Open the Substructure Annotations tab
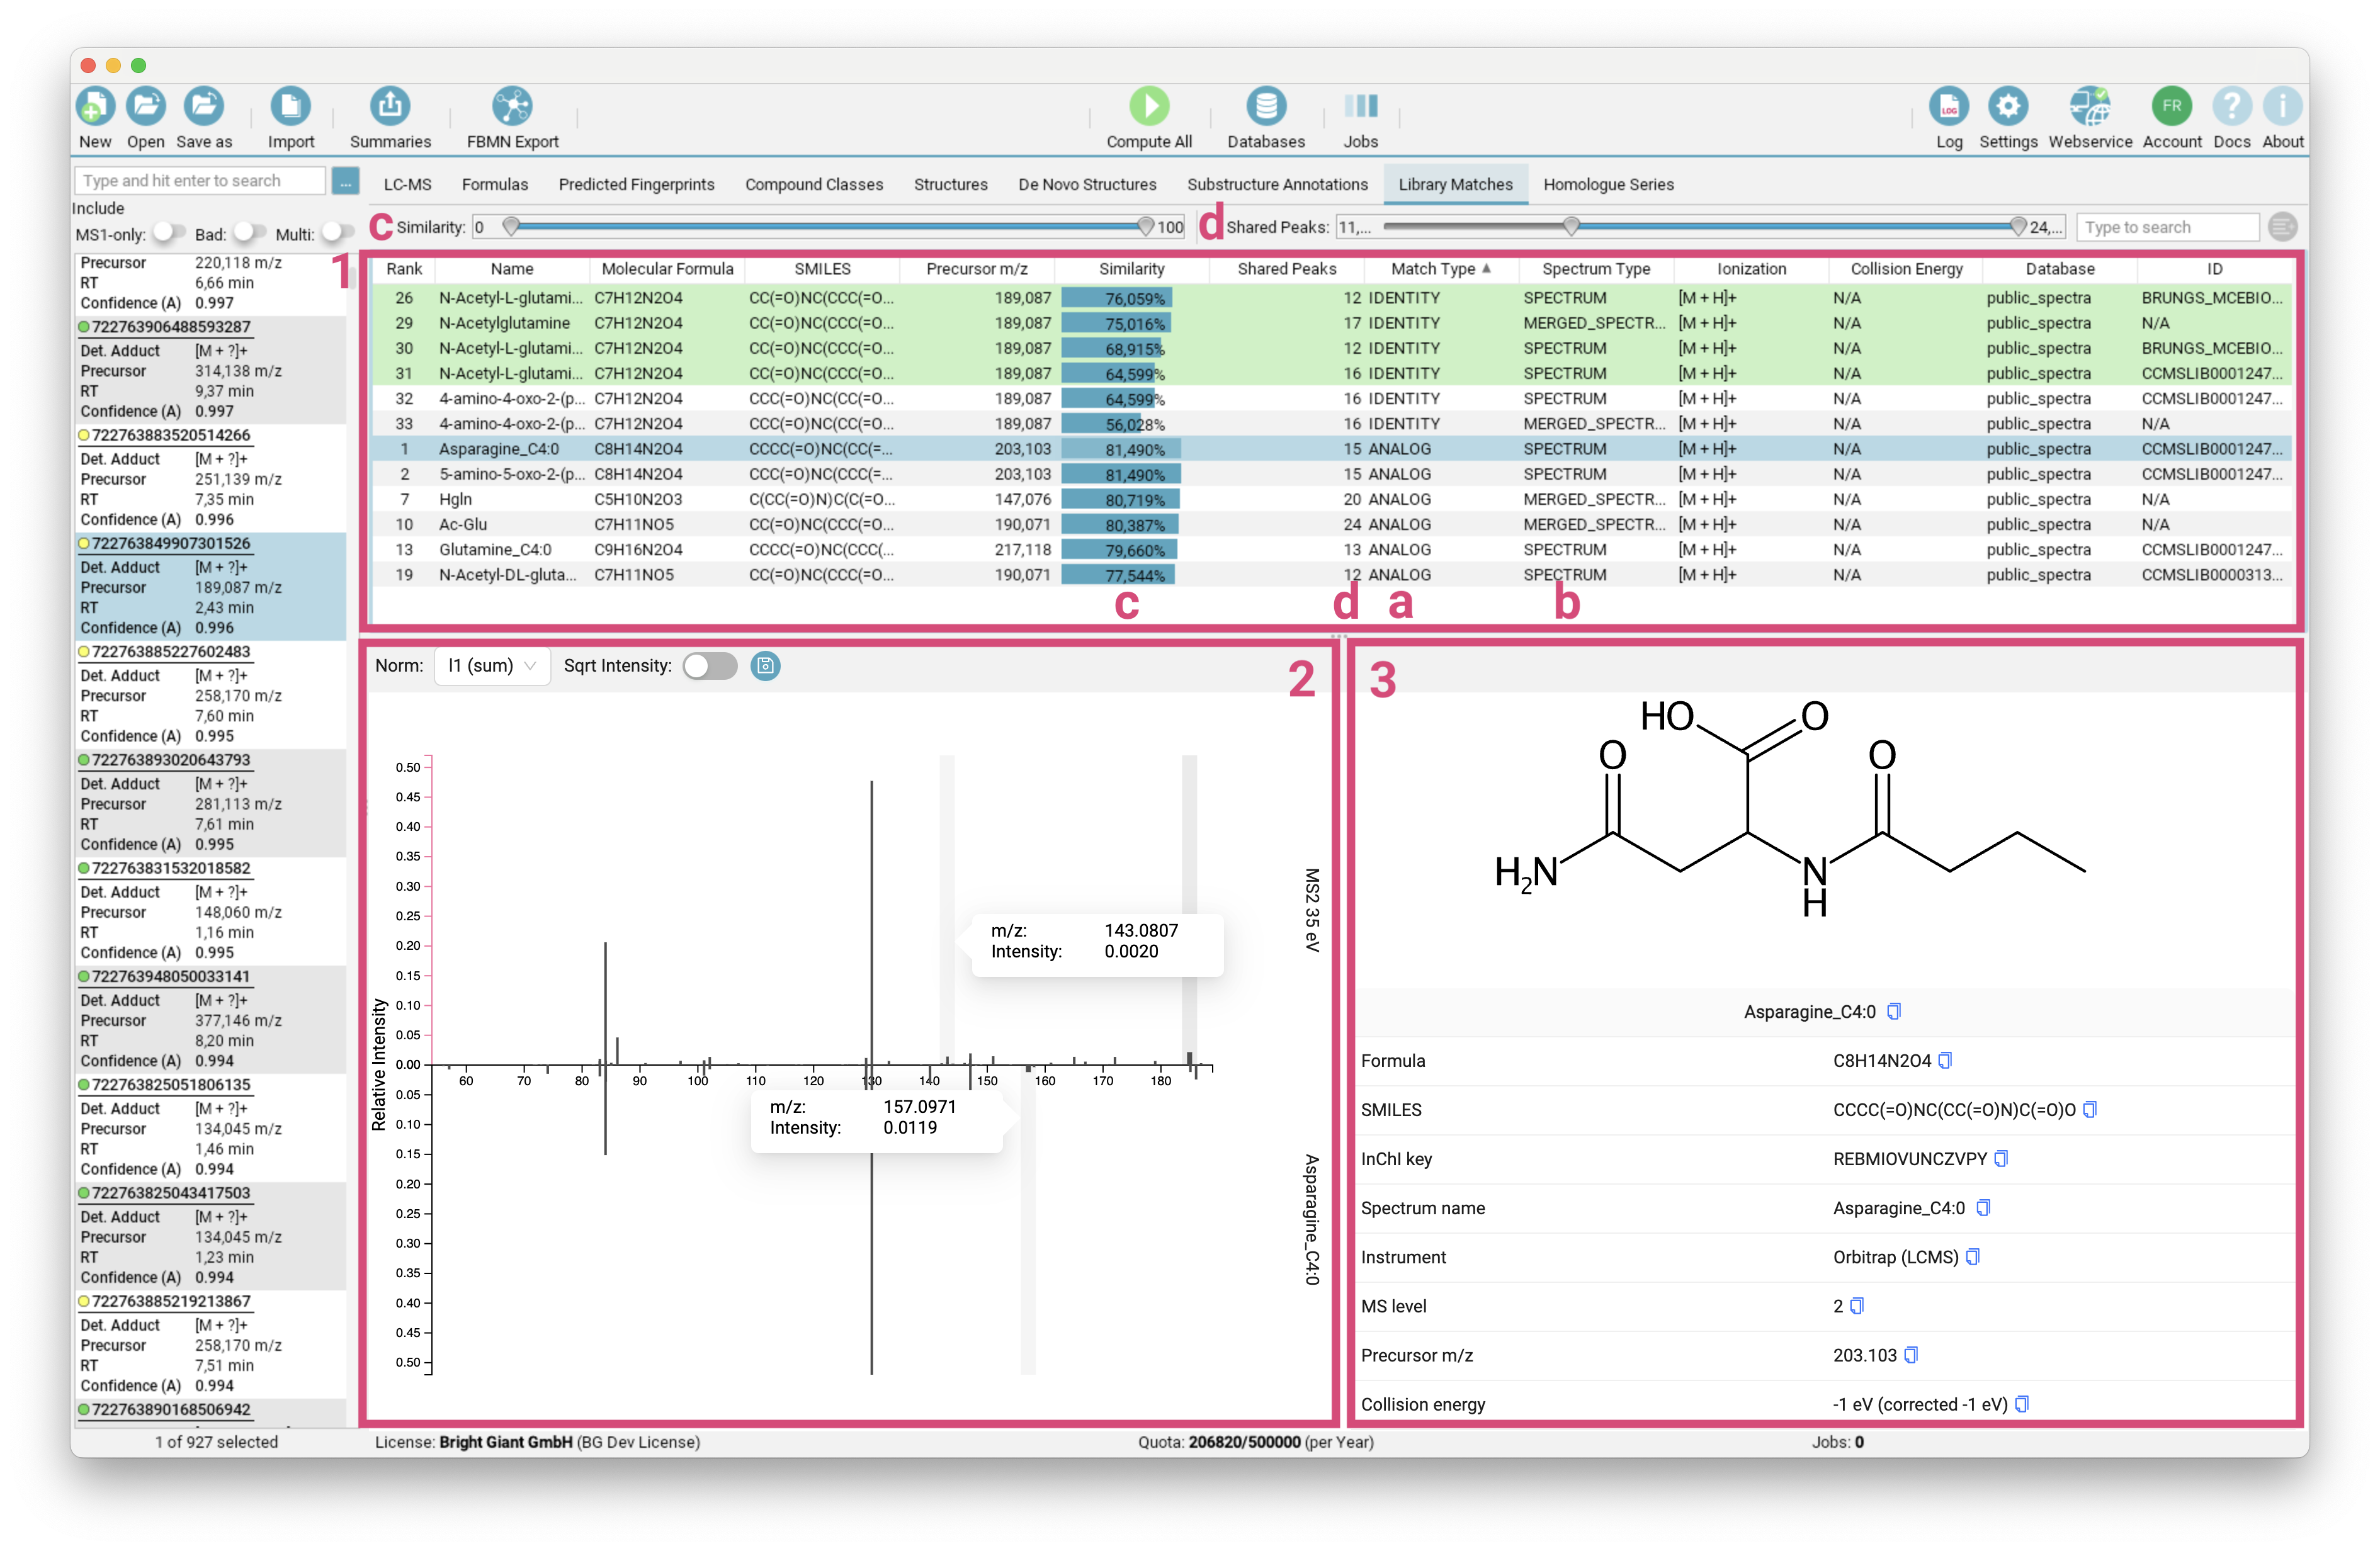This screenshot has width=2380, height=1551. (x=1277, y=185)
